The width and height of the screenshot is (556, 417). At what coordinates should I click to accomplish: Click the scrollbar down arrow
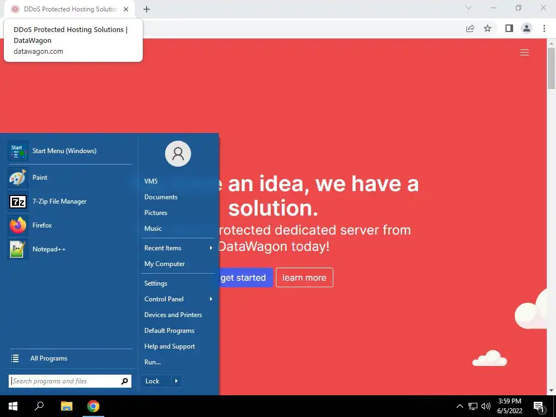551,390
